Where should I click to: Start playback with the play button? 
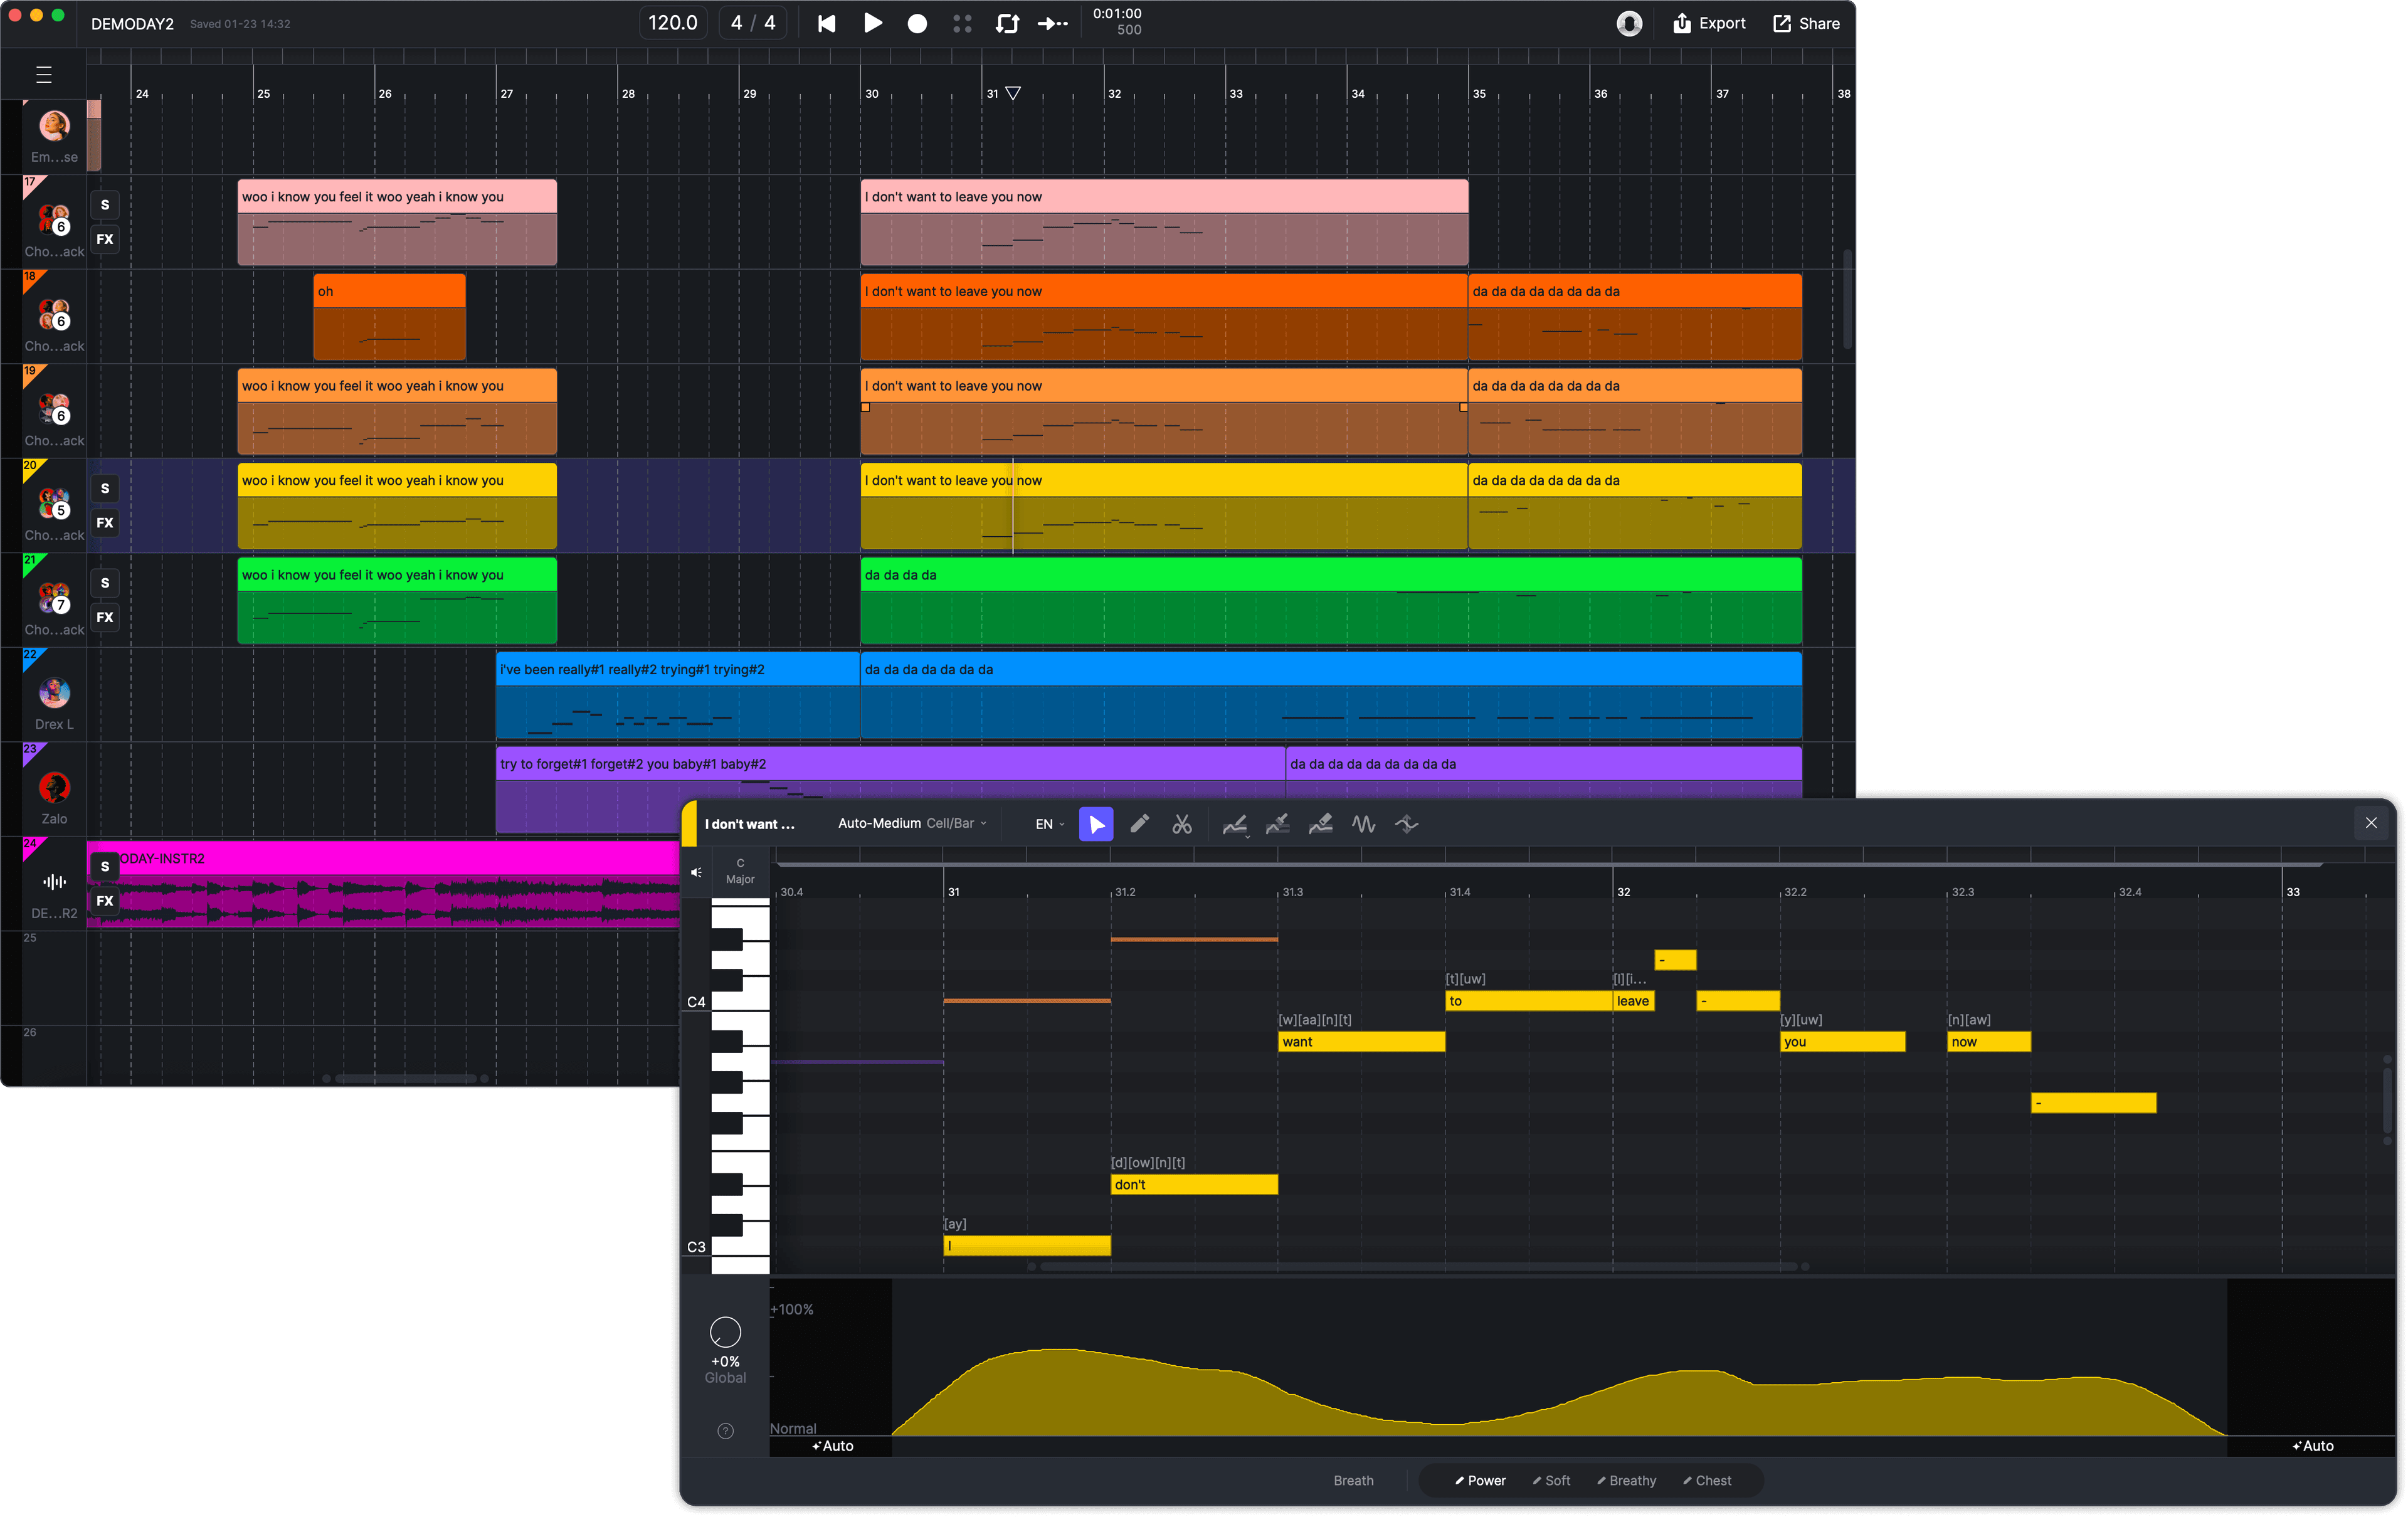click(x=872, y=23)
